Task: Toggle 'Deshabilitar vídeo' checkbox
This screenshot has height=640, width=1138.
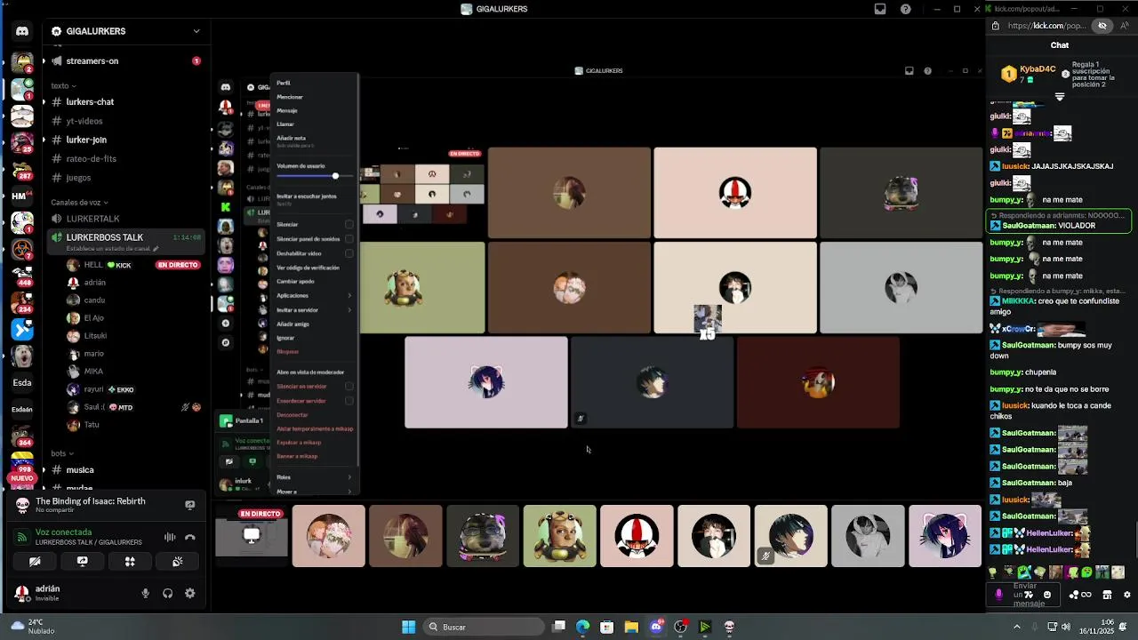Action: [349, 253]
